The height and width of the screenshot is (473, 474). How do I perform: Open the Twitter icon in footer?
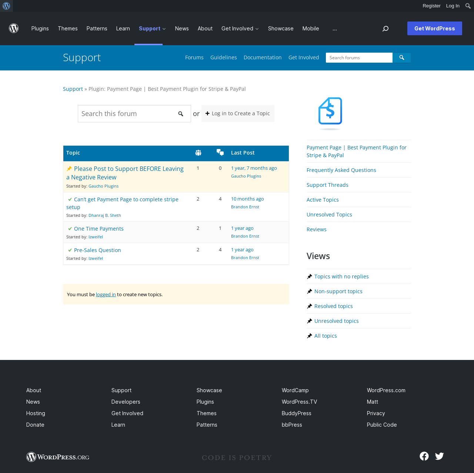click(x=440, y=456)
